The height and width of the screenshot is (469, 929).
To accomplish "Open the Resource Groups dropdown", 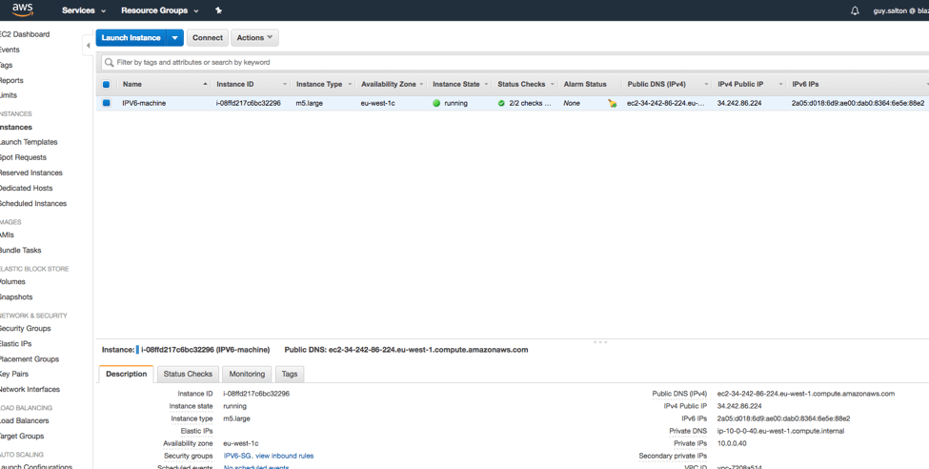I will (160, 10).
